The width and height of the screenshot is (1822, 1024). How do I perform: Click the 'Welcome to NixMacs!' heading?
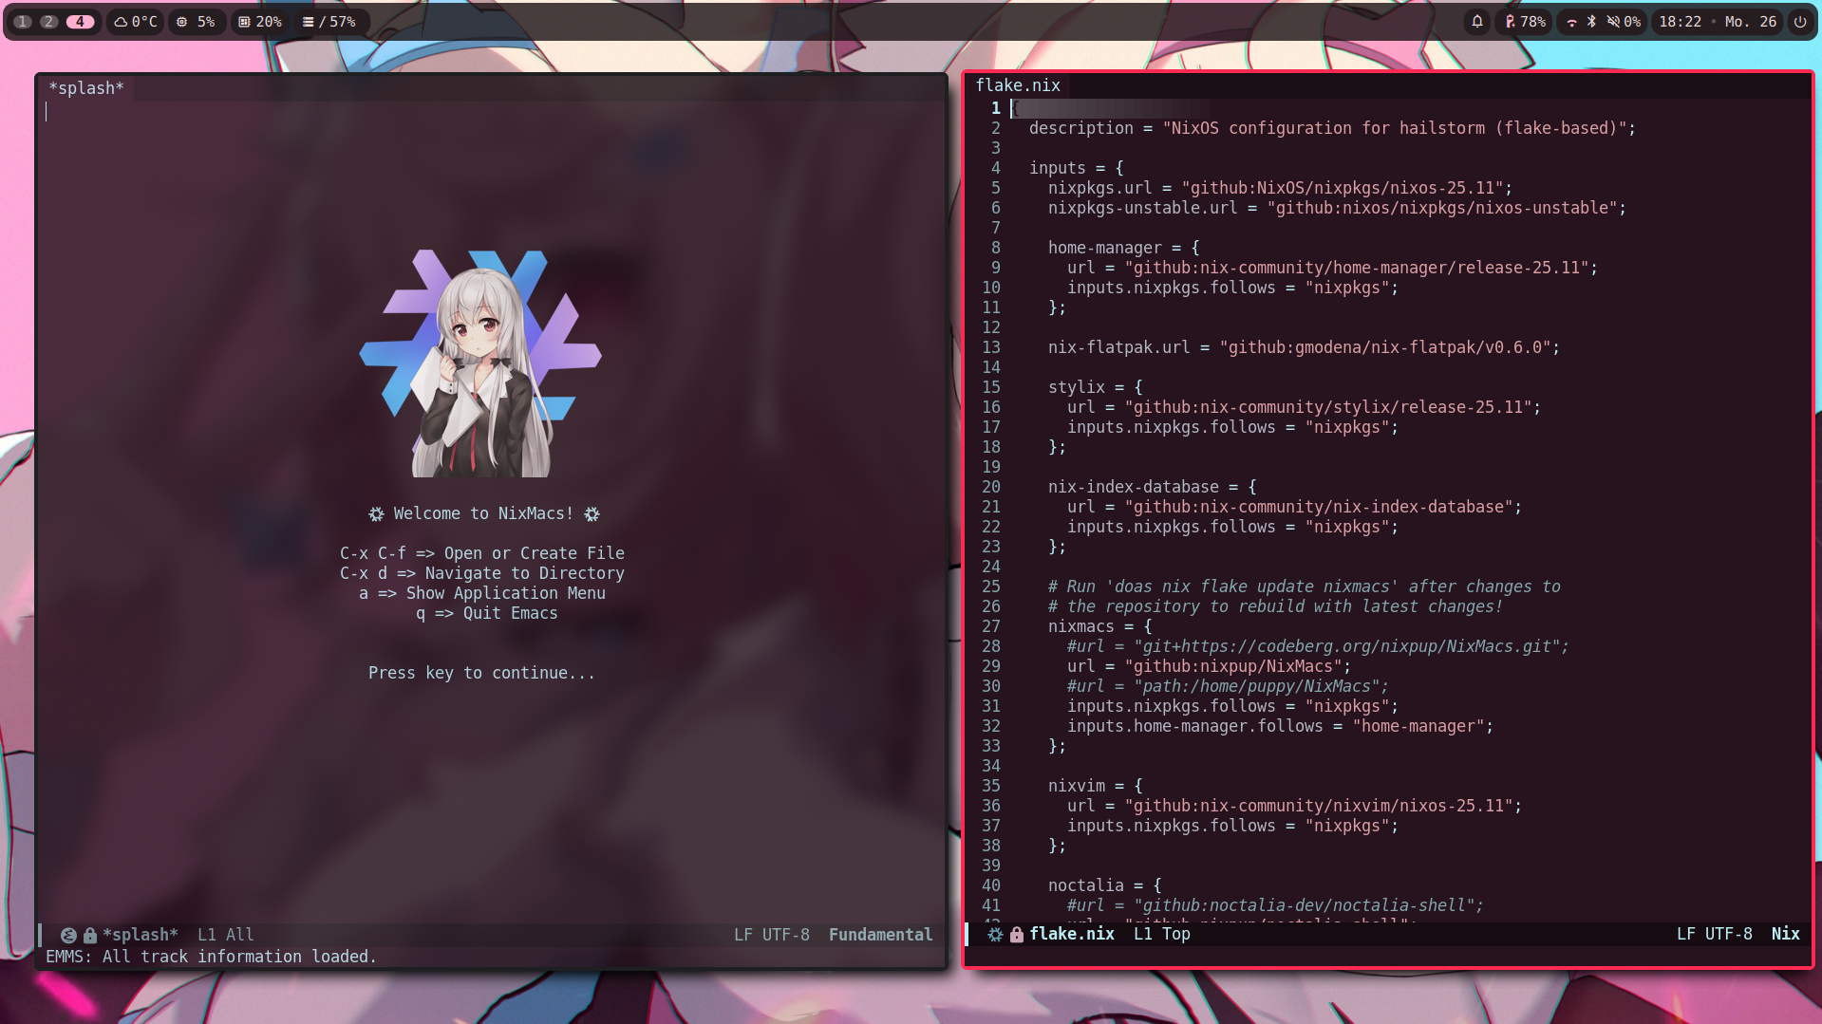[x=483, y=512]
